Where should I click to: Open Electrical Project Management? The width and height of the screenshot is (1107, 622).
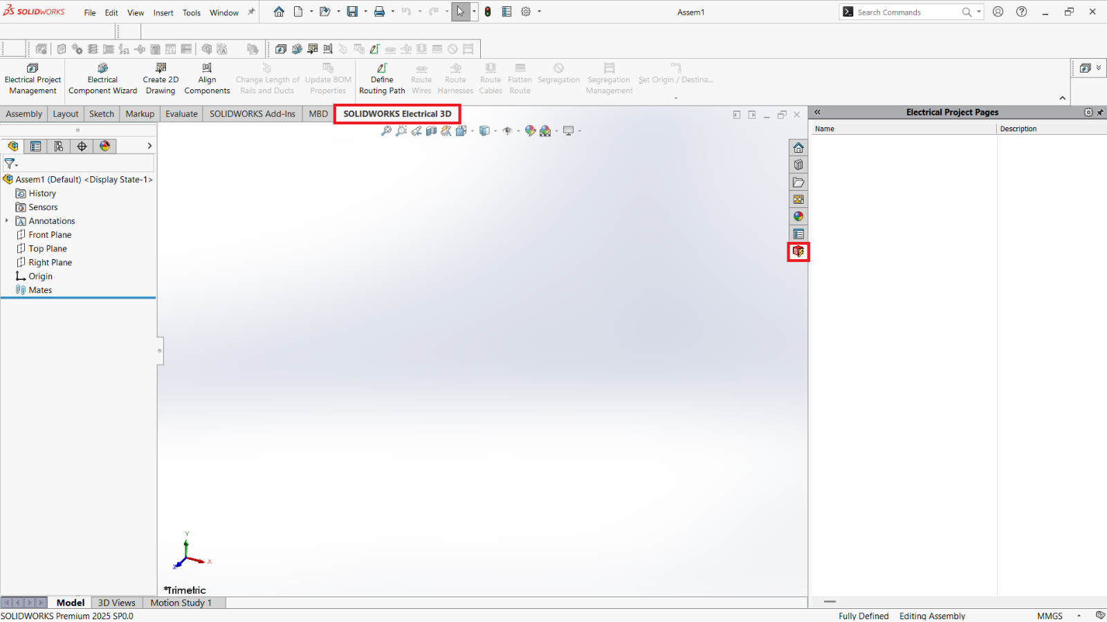[33, 79]
